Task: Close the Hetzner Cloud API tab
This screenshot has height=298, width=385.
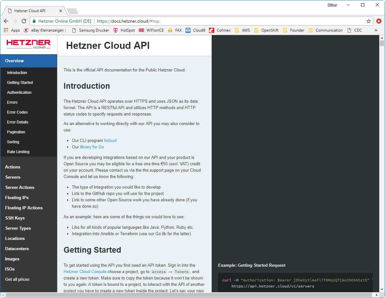Action: point(61,11)
